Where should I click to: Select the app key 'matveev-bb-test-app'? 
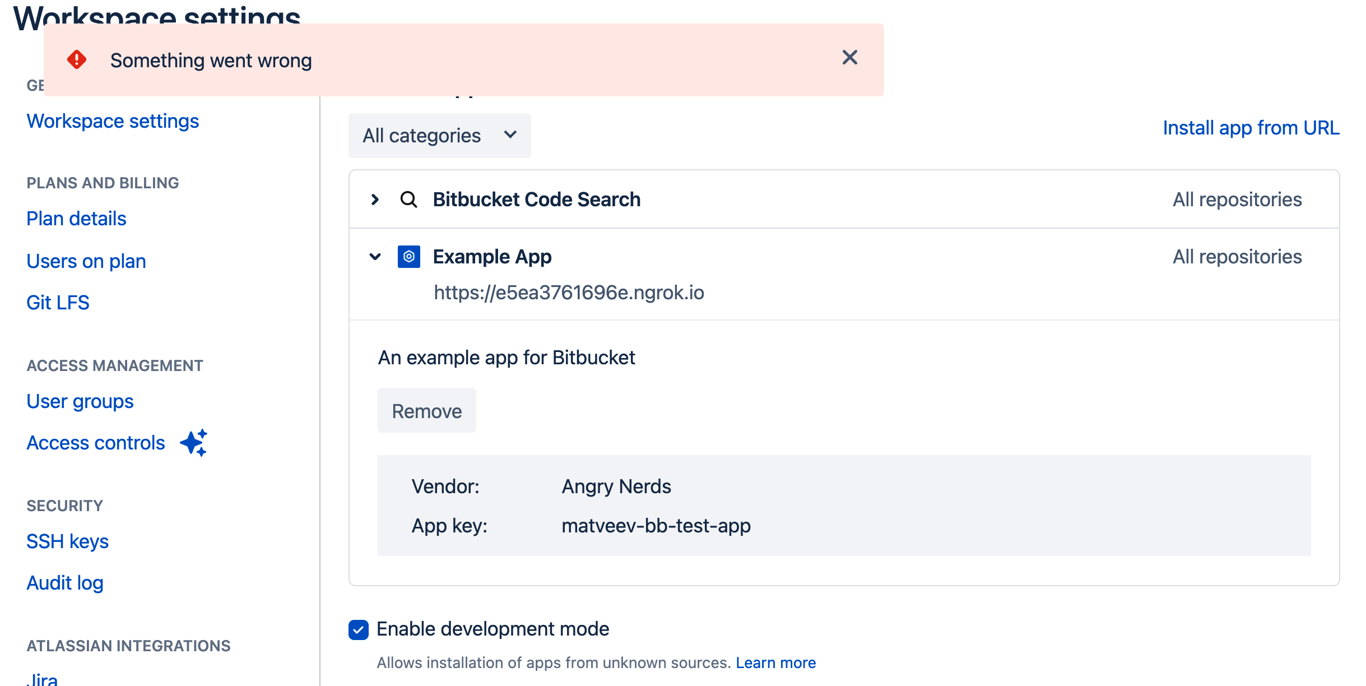point(656,526)
